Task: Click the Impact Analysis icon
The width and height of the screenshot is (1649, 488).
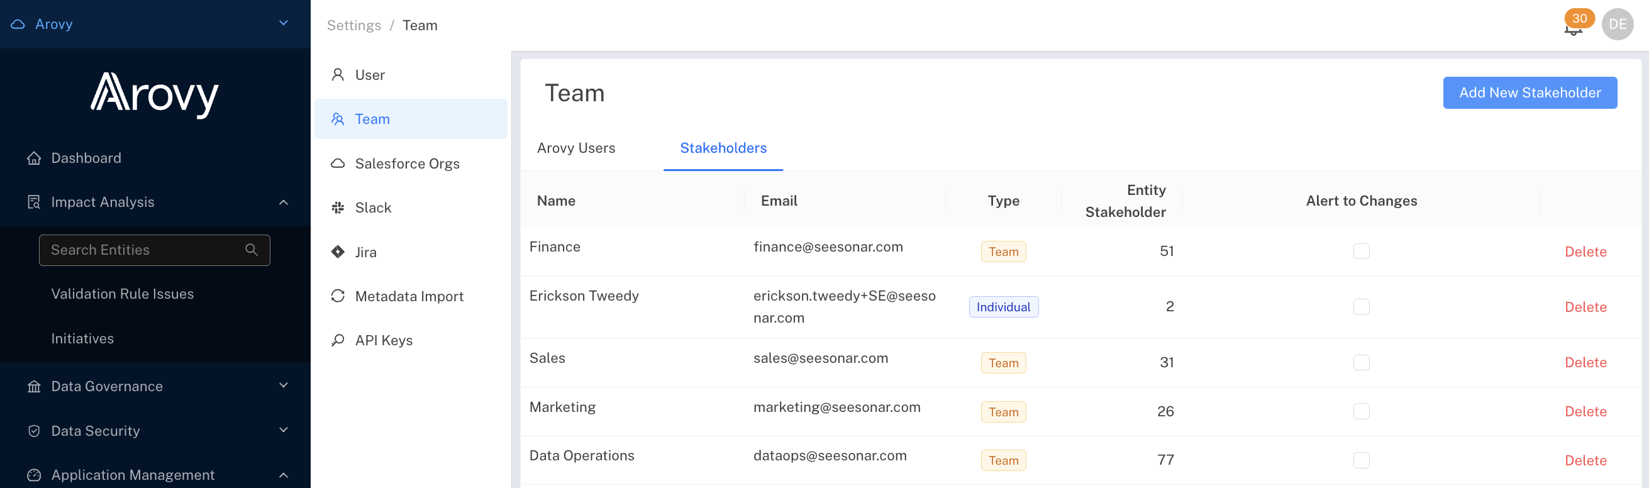Action: point(34,202)
